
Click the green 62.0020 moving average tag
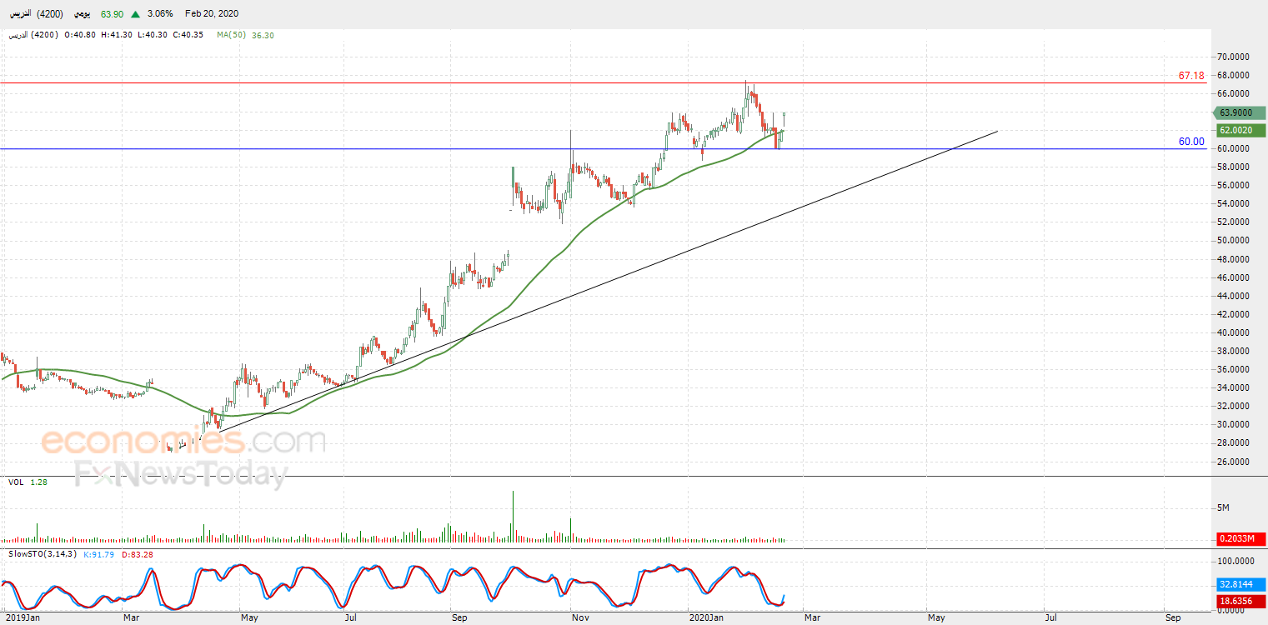click(x=1240, y=130)
